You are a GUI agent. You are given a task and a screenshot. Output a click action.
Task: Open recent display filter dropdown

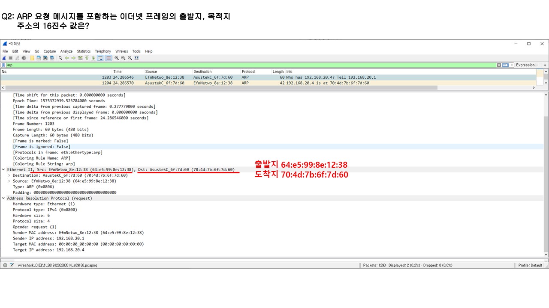point(512,65)
